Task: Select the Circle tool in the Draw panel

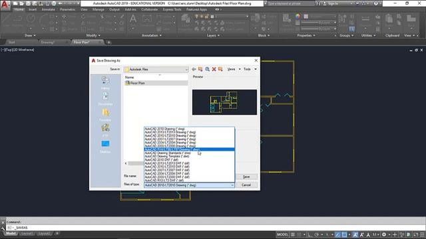Action: 31,19
